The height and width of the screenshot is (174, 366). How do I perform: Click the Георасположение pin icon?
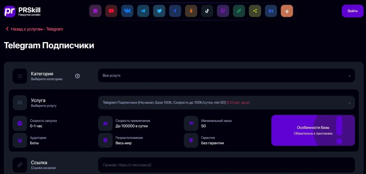[x=105, y=140]
